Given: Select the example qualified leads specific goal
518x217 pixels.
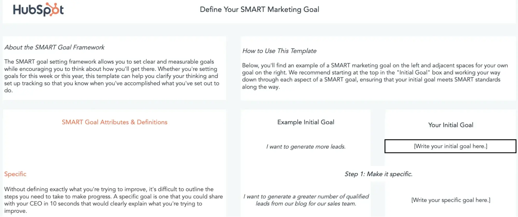Looking at the screenshot, I should 306,200.
